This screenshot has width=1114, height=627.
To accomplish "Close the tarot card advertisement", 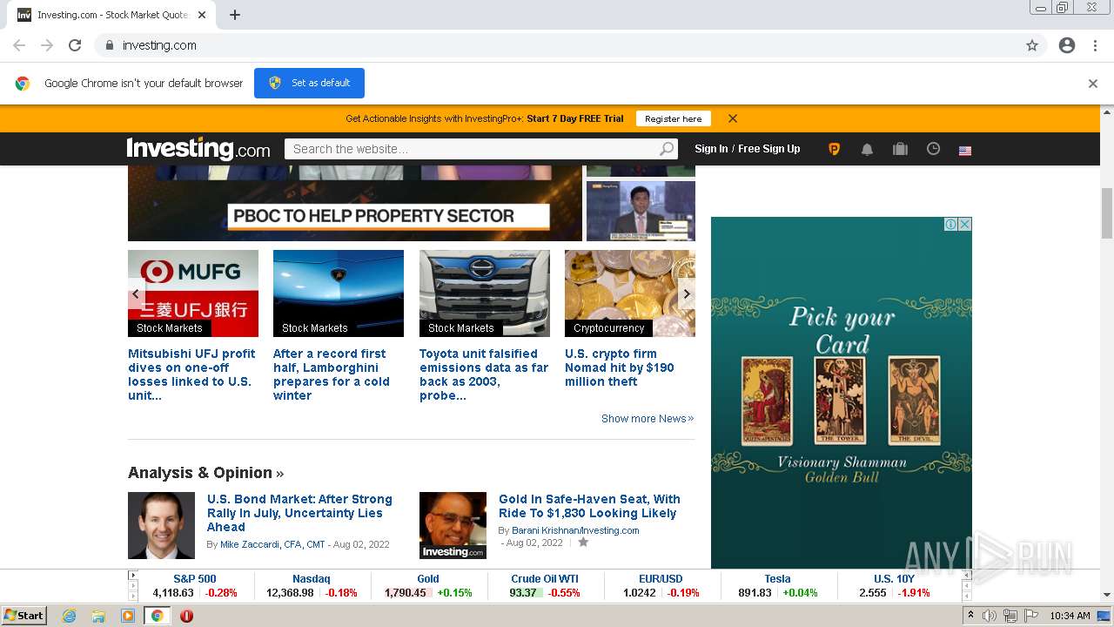I will click(964, 224).
